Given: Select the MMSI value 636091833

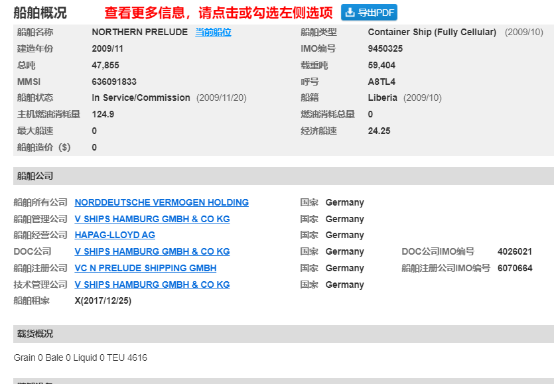Looking at the screenshot, I should coord(114,82).
